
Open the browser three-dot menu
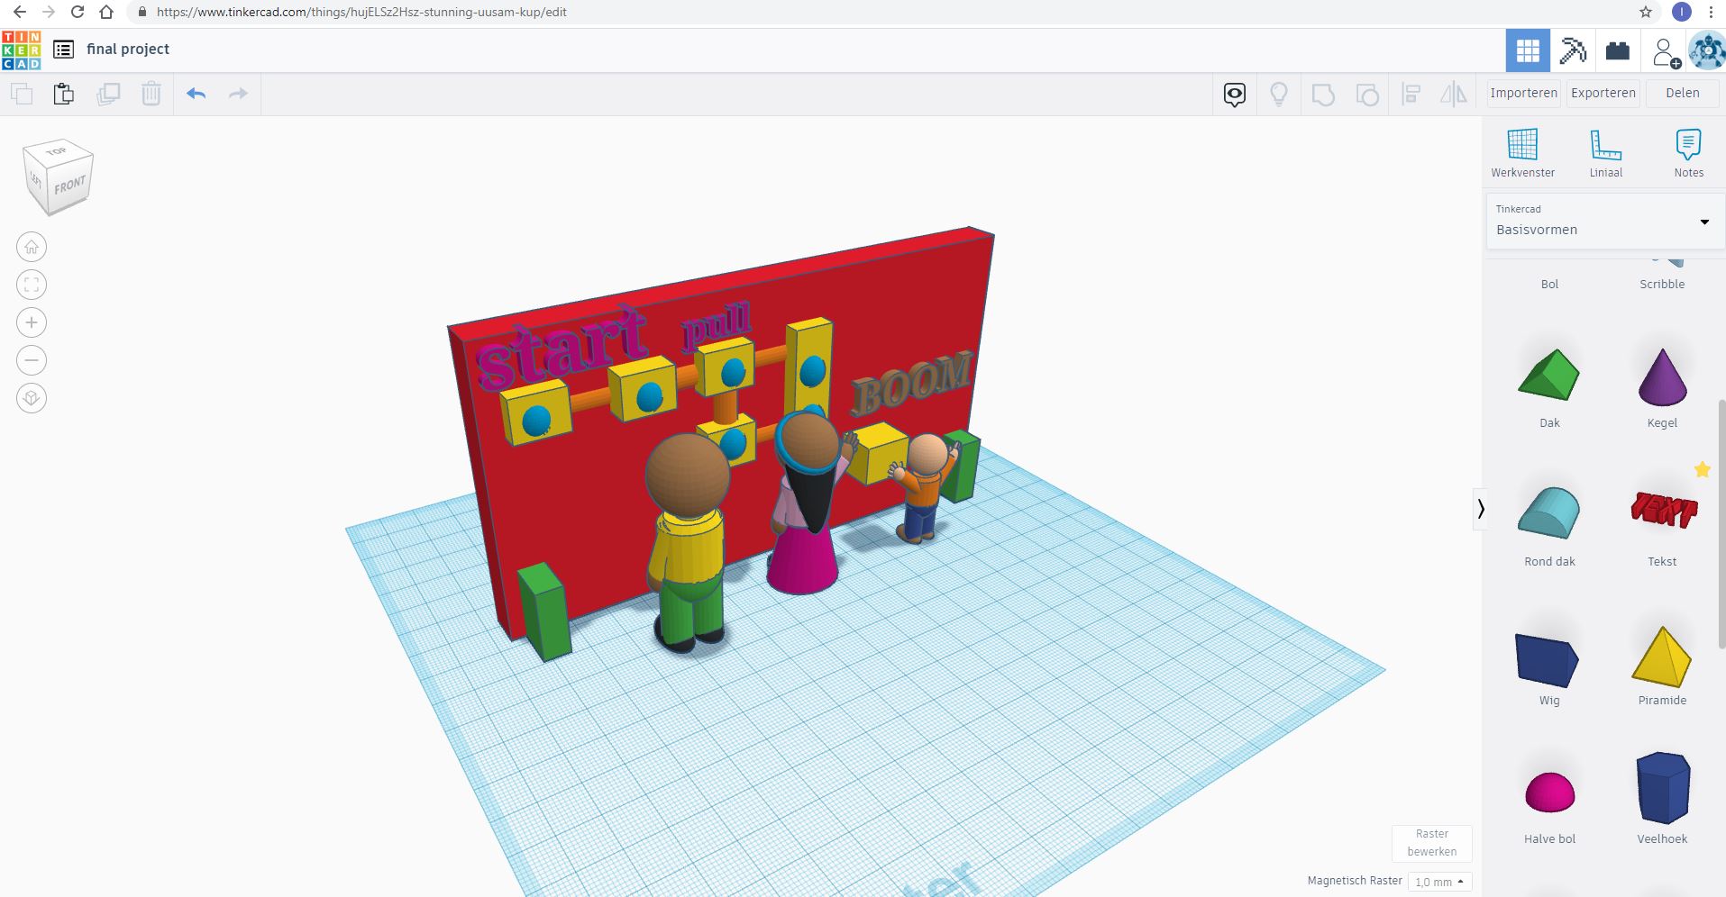[x=1711, y=12]
